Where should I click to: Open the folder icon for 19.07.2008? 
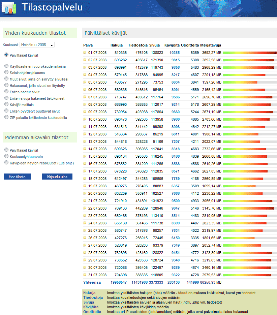(x=85, y=186)
